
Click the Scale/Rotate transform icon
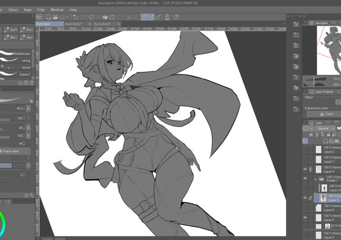[112, 17]
